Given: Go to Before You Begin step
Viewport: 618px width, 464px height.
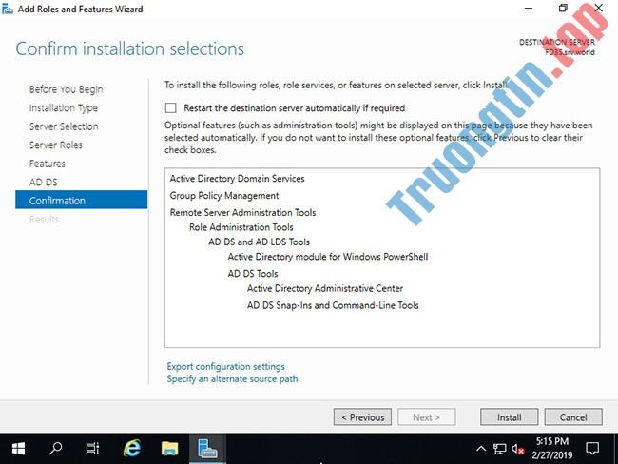Looking at the screenshot, I should [x=66, y=89].
